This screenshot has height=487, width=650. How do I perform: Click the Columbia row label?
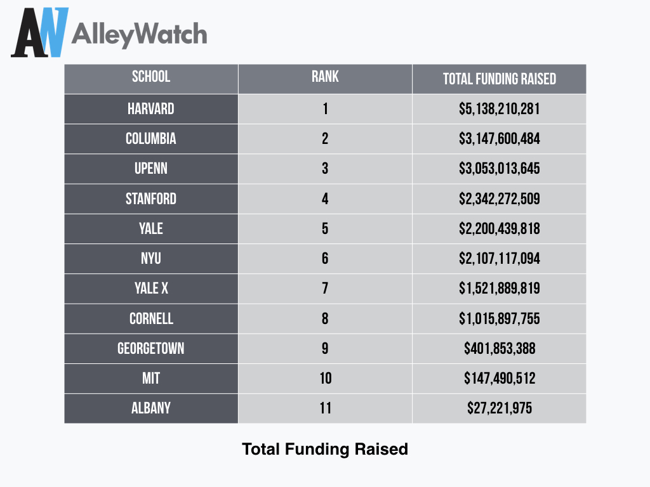[x=151, y=139]
